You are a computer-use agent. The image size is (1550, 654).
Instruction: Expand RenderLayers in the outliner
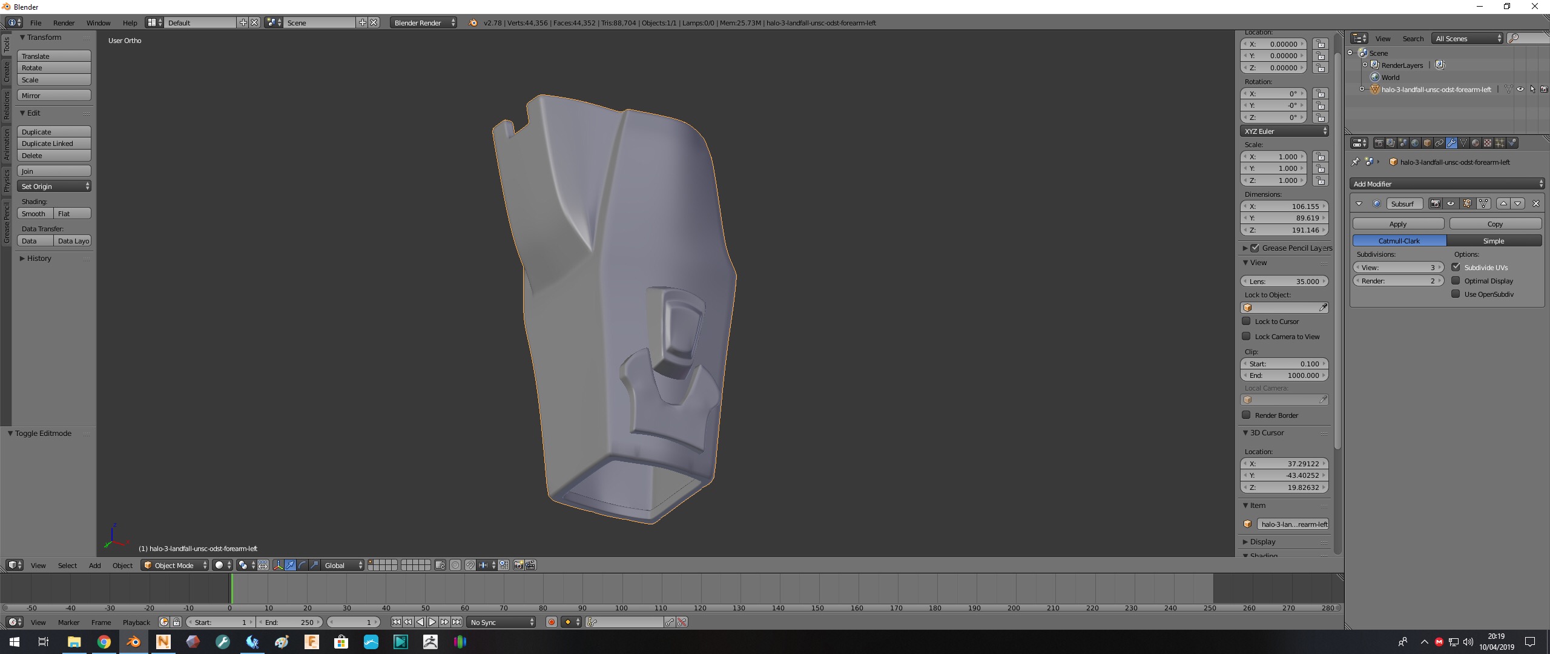pyautogui.click(x=1365, y=65)
